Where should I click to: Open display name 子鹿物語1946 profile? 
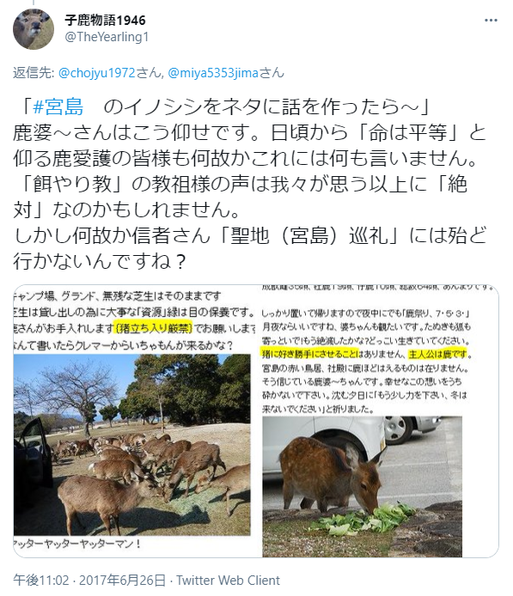[x=105, y=20]
